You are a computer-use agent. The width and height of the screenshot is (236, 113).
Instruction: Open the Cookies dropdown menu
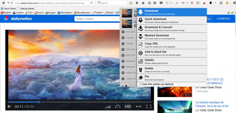pyautogui.click(x=18, y=13)
